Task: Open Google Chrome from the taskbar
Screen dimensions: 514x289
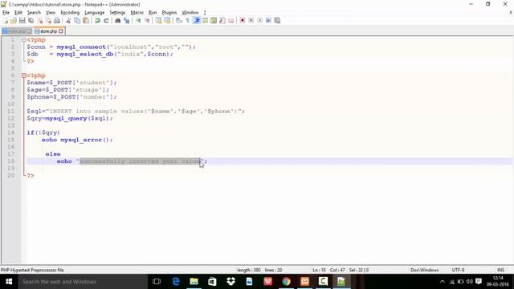Action: pos(286,282)
